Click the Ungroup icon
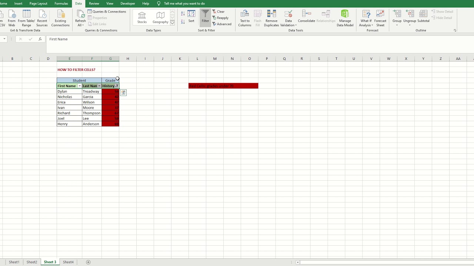This screenshot has height=266, width=474. (x=410, y=14)
